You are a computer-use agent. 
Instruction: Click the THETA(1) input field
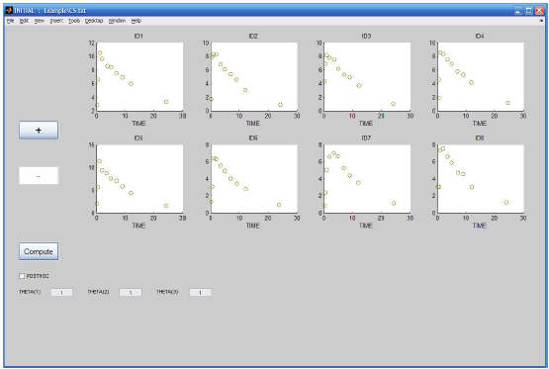61,292
